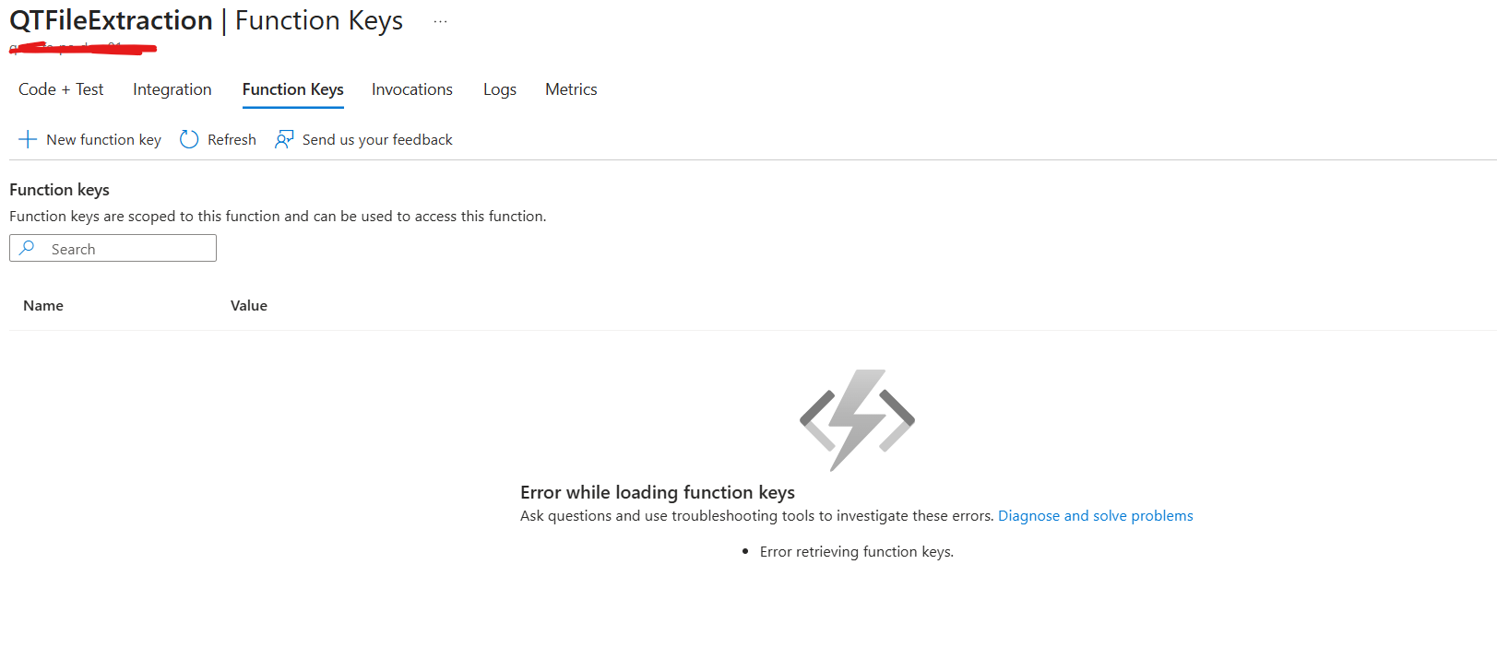Switch to the Code + Test tab
The image size is (1497, 670).
tap(61, 89)
